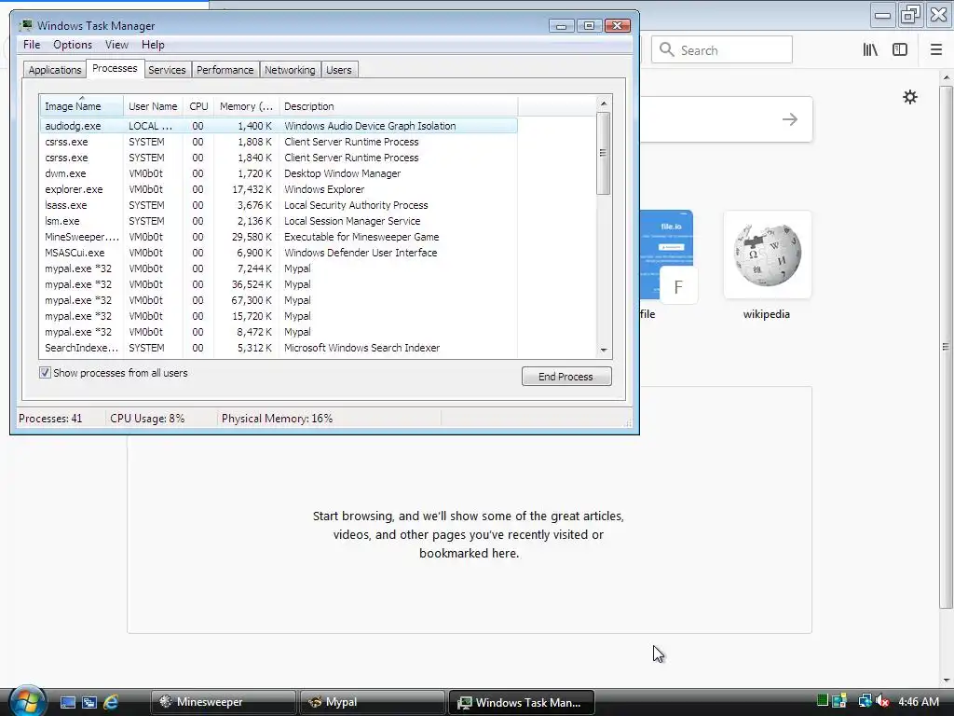This screenshot has height=716, width=954.
Task: Click Processes: 41 status bar entry
Action: point(50,419)
